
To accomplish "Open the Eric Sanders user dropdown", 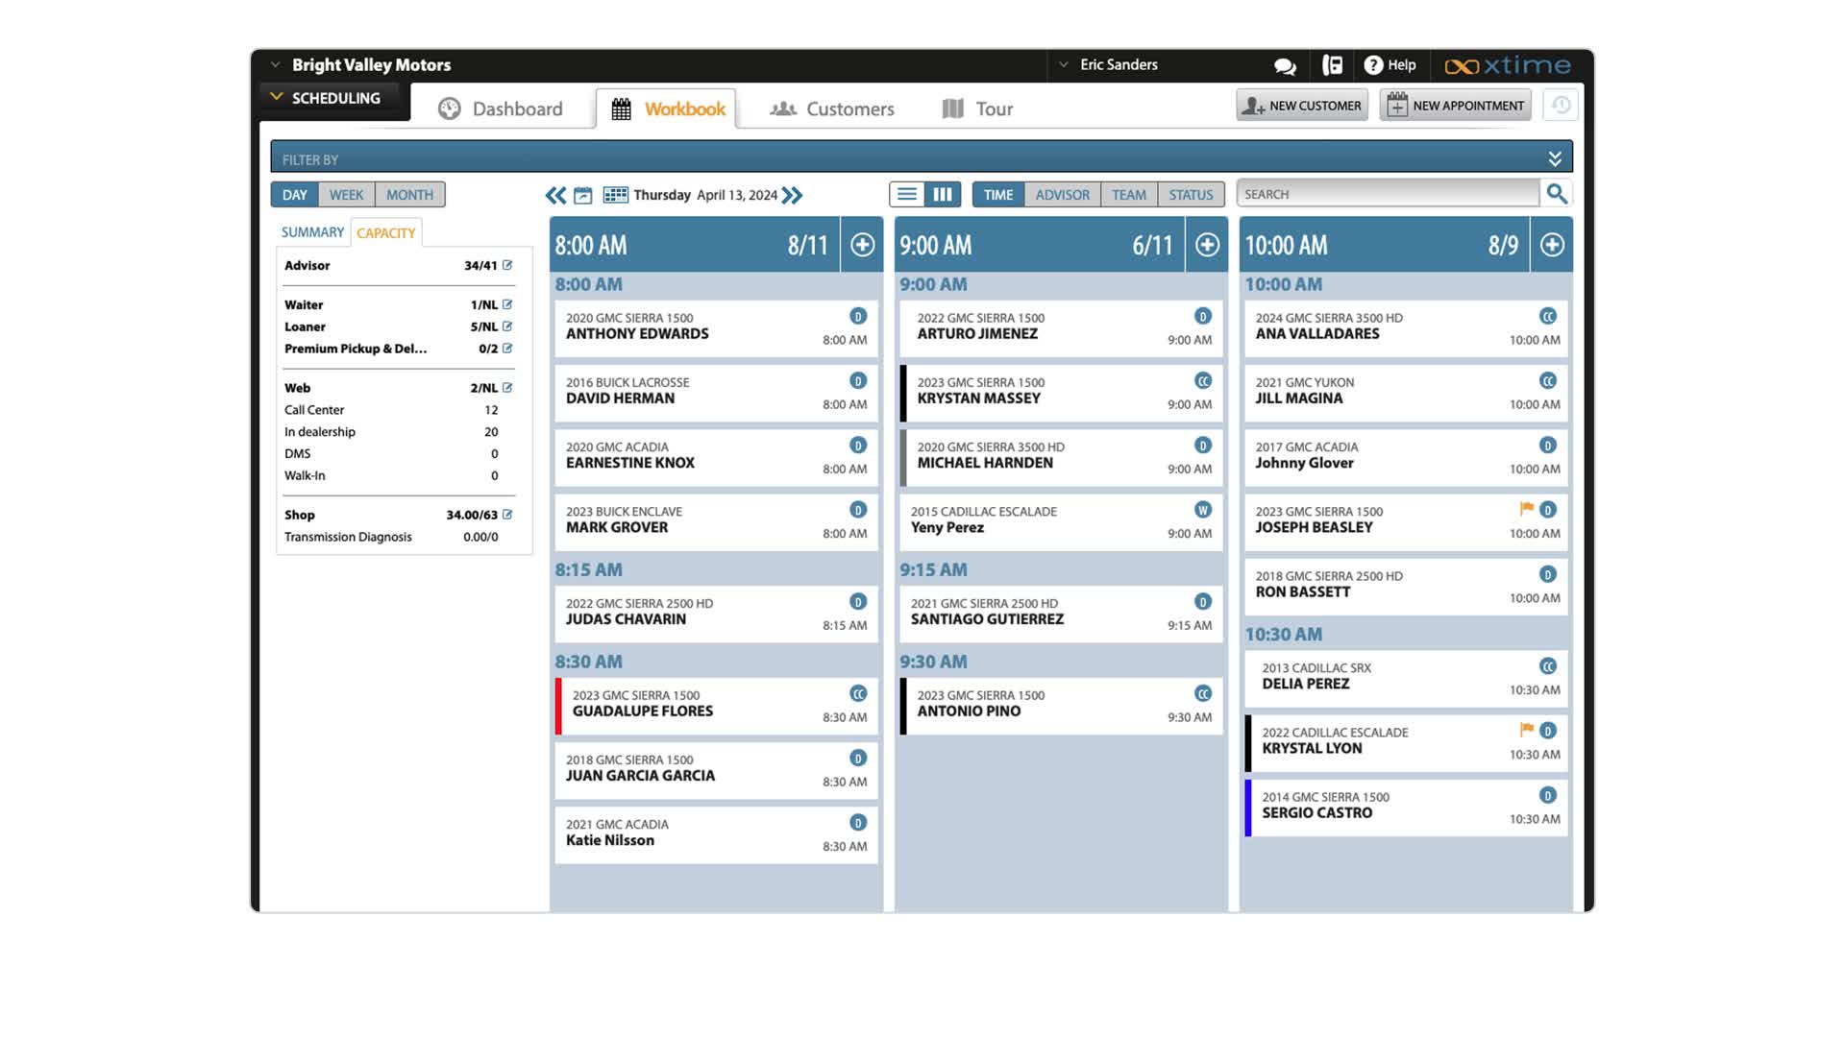I will coord(1062,64).
